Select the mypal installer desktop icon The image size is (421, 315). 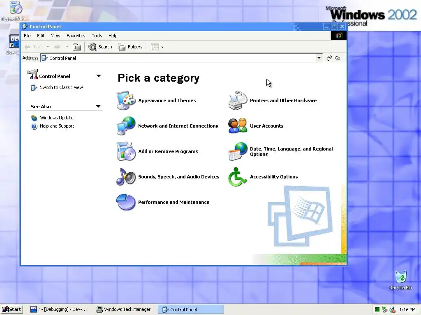click(x=16, y=7)
